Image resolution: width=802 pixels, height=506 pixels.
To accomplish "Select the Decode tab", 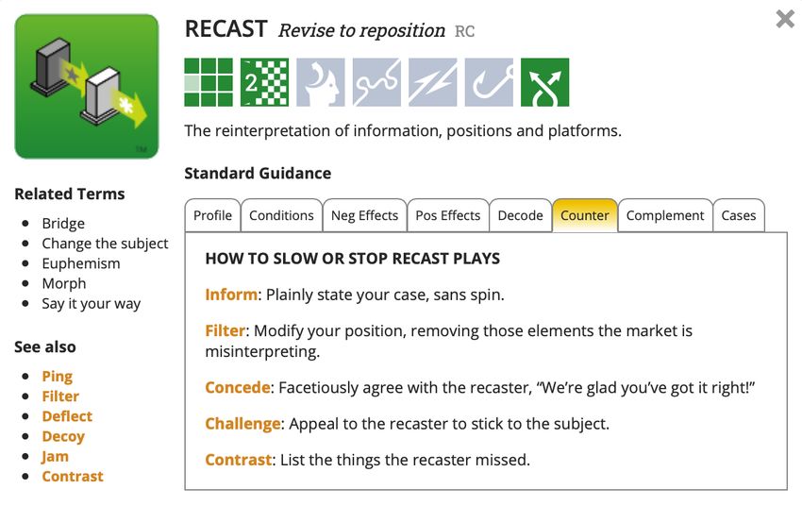I will tap(520, 215).
